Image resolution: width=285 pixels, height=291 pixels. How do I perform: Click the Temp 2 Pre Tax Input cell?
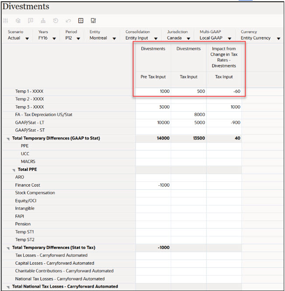click(x=153, y=99)
